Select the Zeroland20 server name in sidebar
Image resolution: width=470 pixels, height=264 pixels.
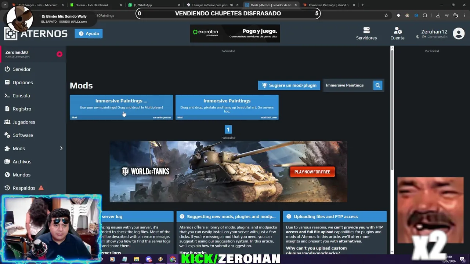click(x=17, y=52)
